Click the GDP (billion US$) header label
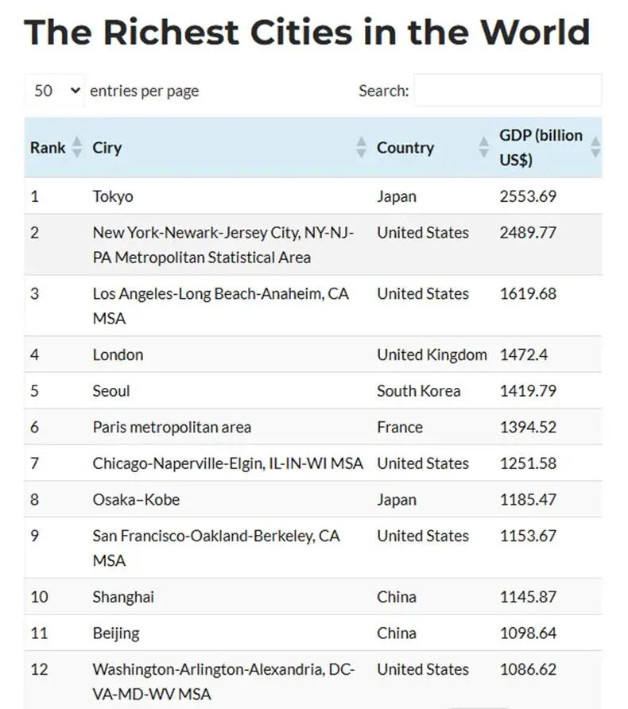Image resolution: width=628 pixels, height=709 pixels. tap(541, 147)
